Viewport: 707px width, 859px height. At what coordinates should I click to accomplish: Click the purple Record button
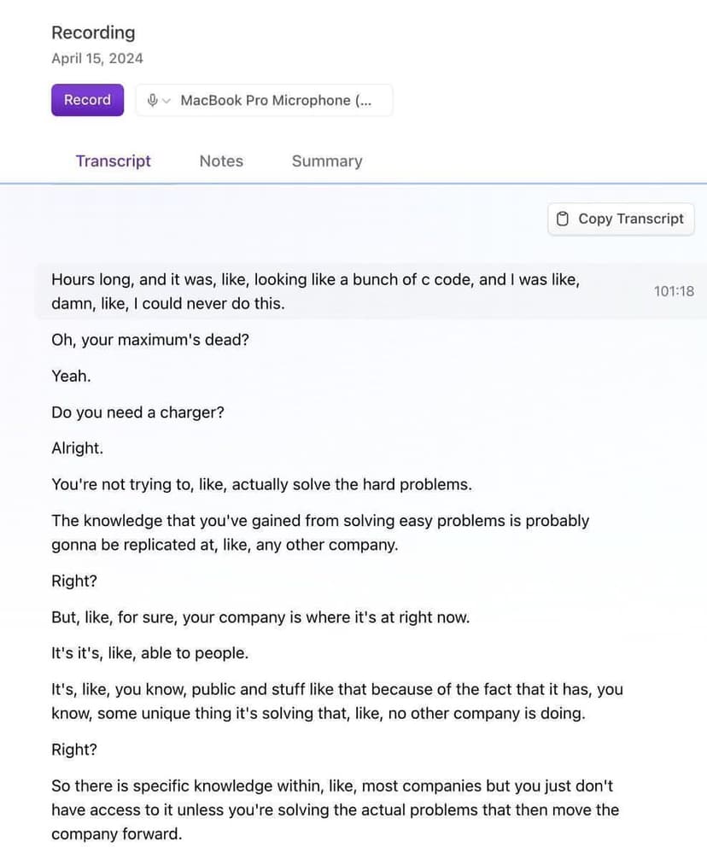coord(87,100)
